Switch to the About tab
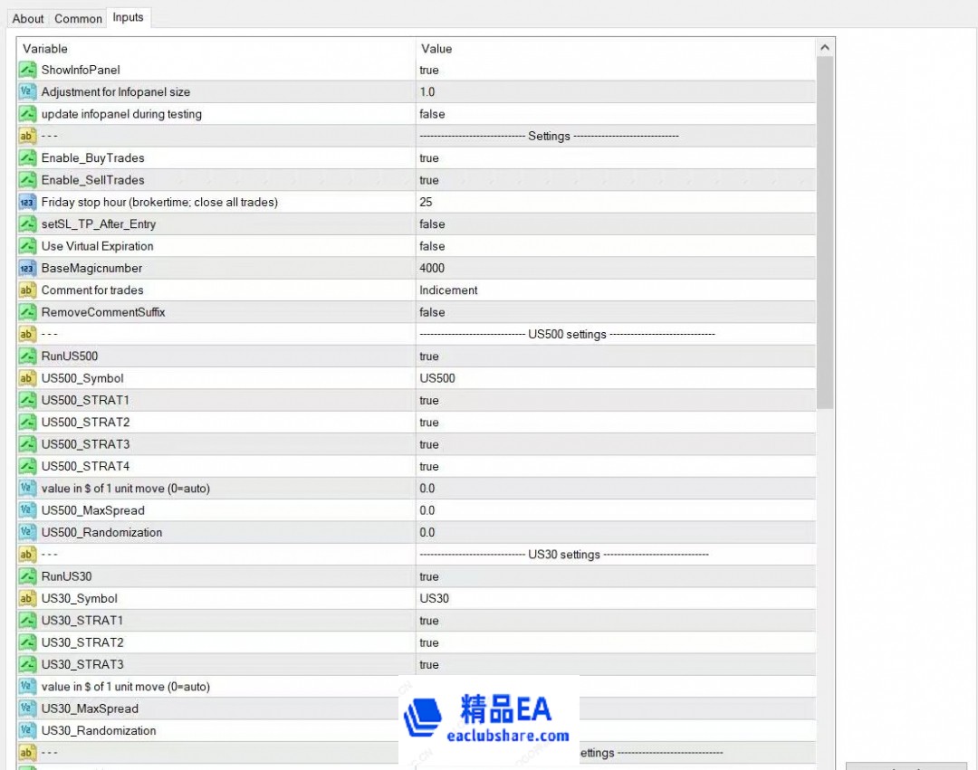Screen dimensions: 978x770 28,18
